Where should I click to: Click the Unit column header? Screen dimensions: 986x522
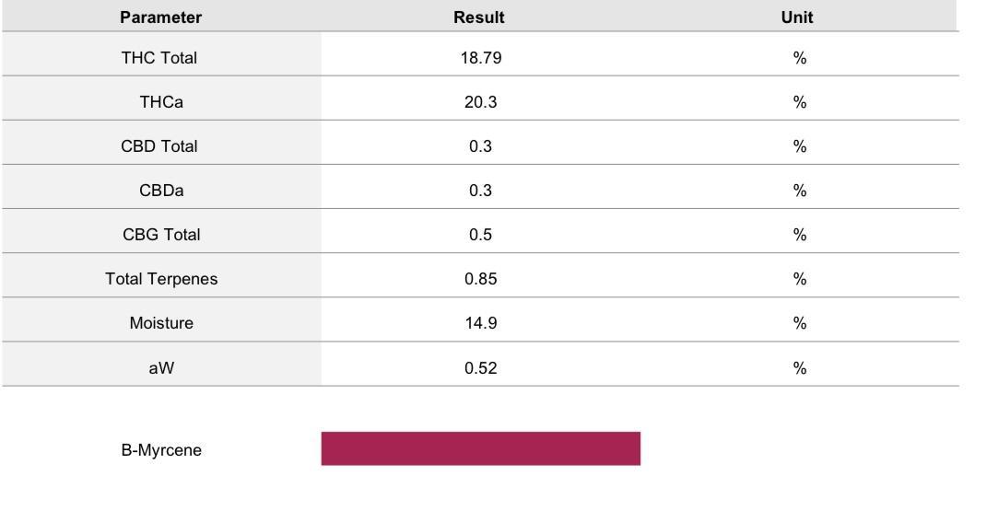(797, 17)
